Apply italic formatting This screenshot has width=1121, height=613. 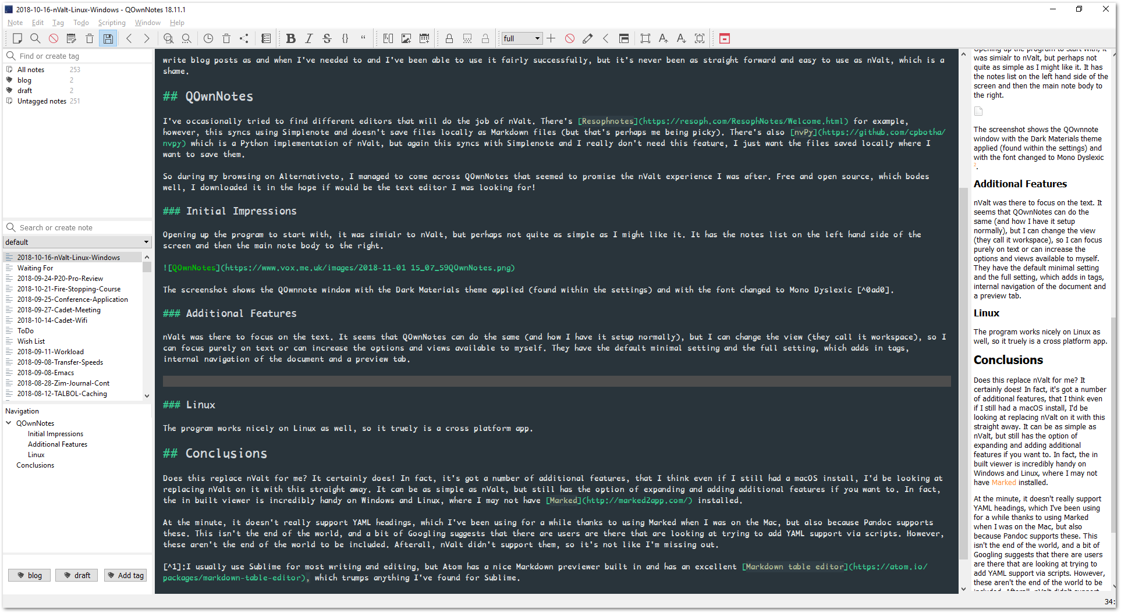[x=309, y=38]
